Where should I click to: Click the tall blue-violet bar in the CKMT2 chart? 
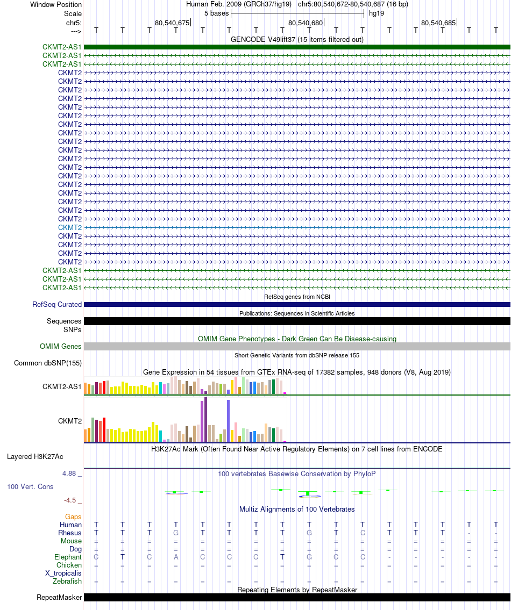pos(228,421)
